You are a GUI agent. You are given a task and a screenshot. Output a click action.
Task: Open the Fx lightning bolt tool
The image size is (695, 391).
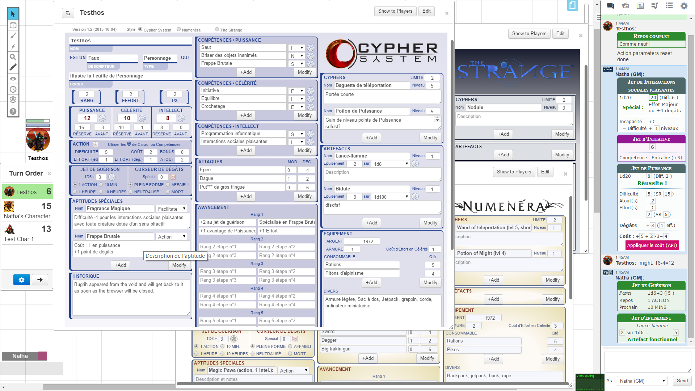pos(13,46)
